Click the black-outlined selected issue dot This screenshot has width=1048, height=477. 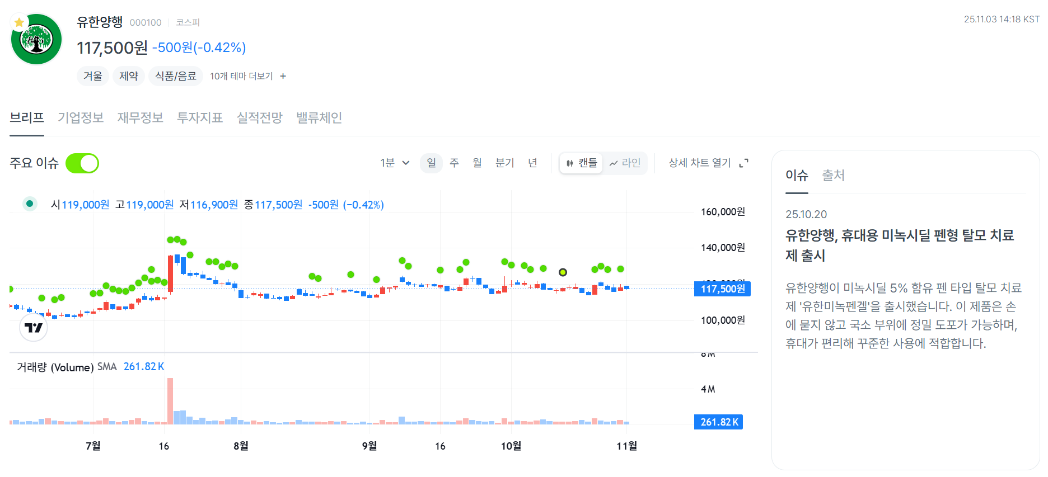[x=563, y=272]
